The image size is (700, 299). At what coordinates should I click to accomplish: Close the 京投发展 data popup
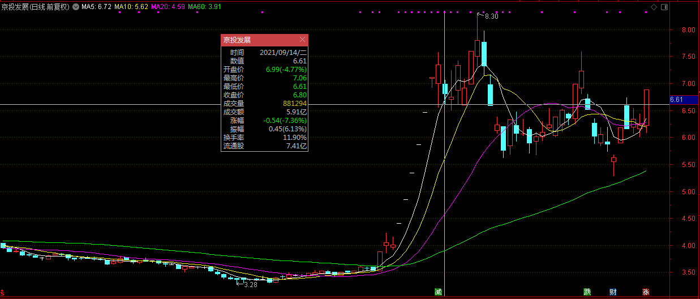pos(303,40)
